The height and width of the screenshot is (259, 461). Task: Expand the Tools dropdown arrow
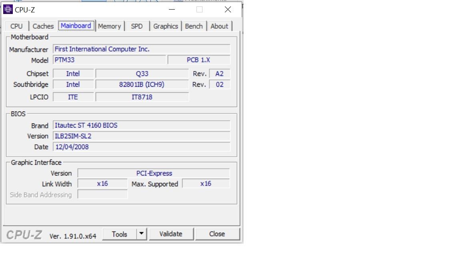click(x=141, y=234)
